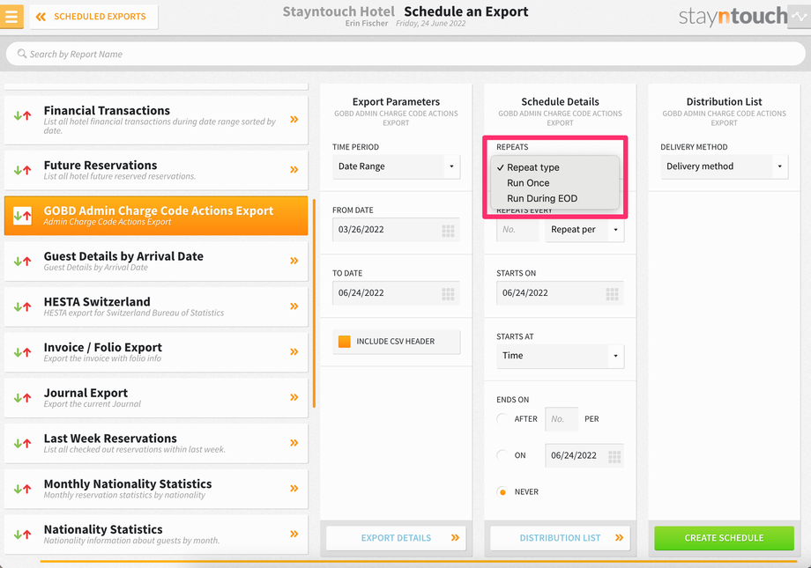Open Future Reservations chevron

tap(294, 170)
